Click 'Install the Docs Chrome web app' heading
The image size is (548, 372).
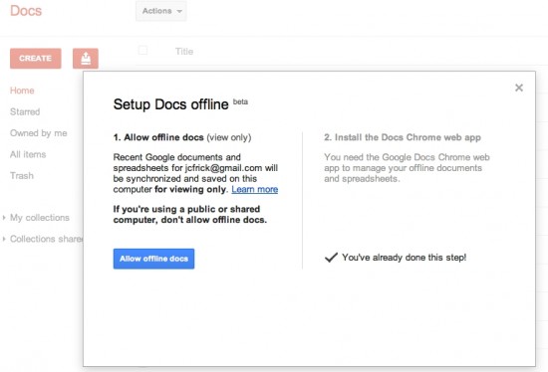pyautogui.click(x=403, y=137)
